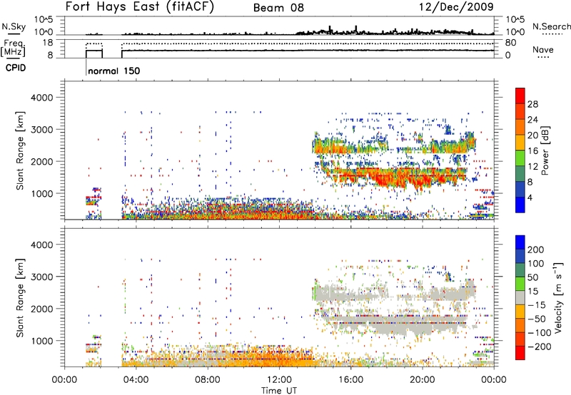Click the blue bottom of the power color bar
This screenshot has width=571, height=395.
(x=520, y=205)
